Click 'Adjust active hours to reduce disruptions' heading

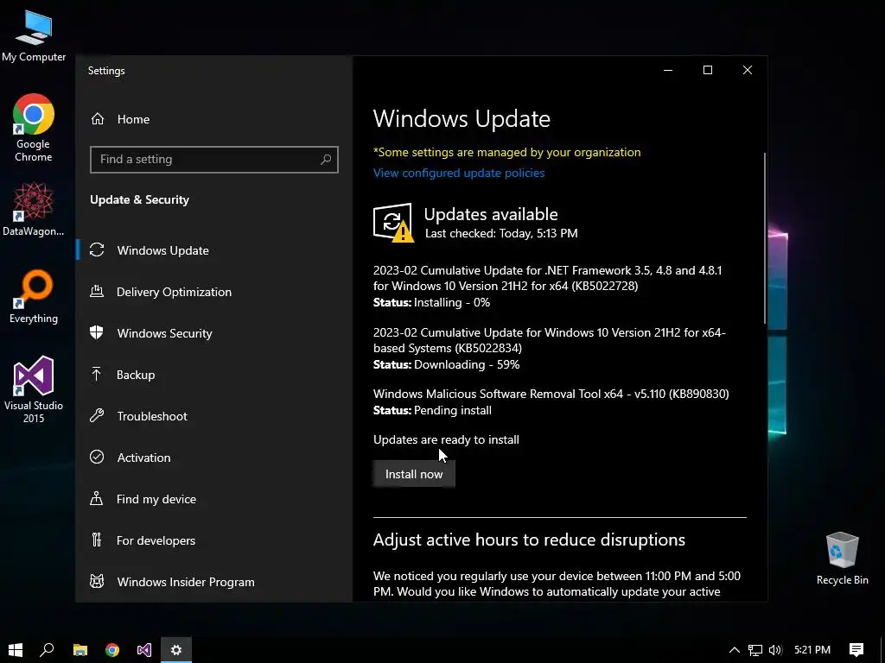pos(529,540)
